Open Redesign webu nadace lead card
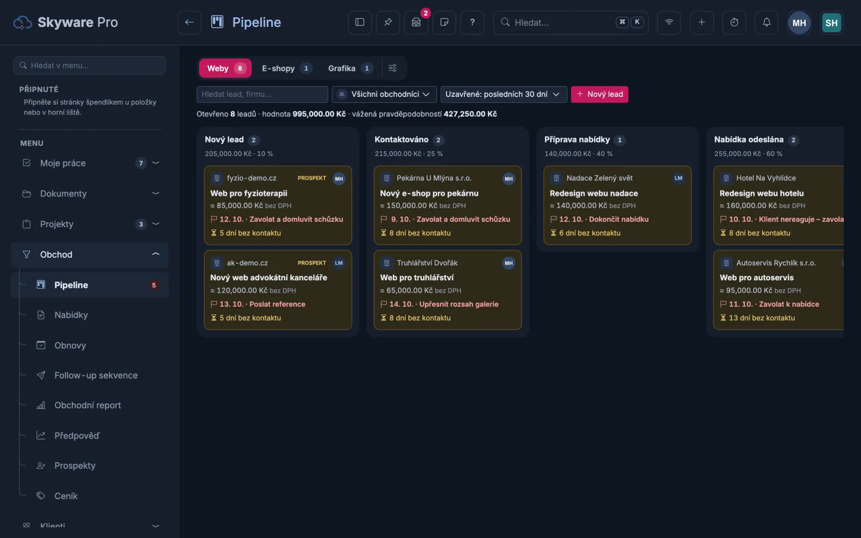This screenshot has height=538, width=861. [x=618, y=206]
